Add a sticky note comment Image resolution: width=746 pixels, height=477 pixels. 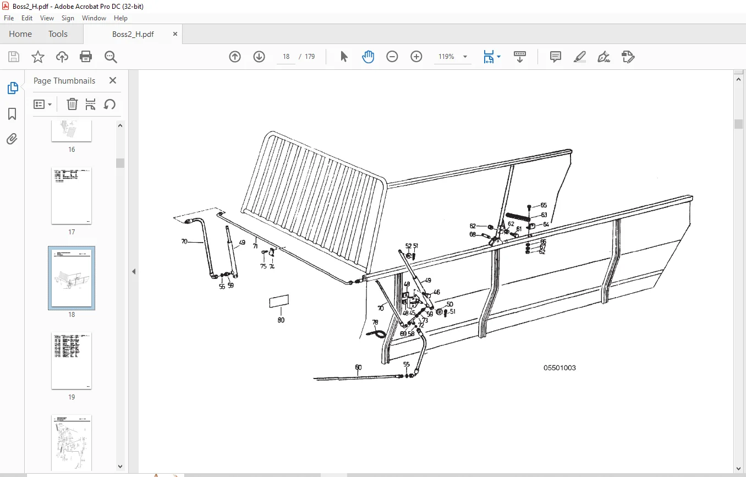(556, 57)
